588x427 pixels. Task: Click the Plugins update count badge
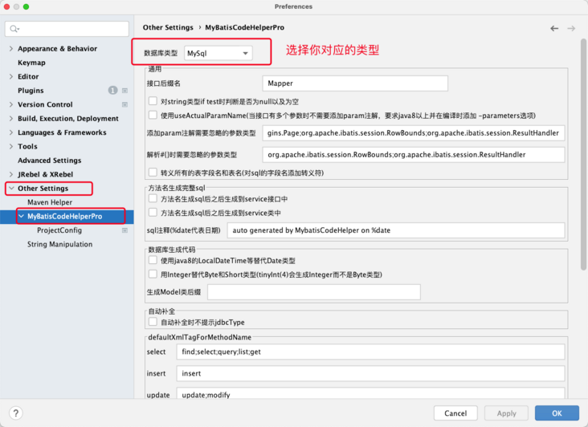[x=113, y=90]
